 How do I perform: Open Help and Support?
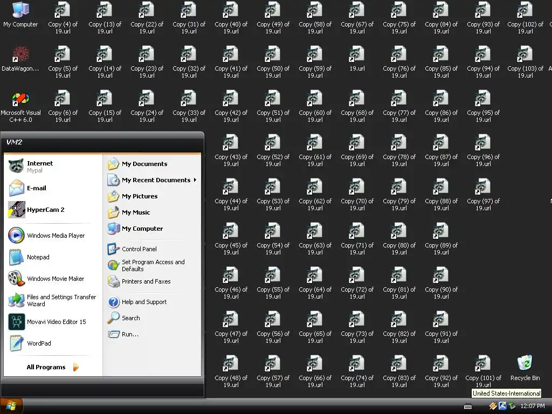click(x=152, y=302)
